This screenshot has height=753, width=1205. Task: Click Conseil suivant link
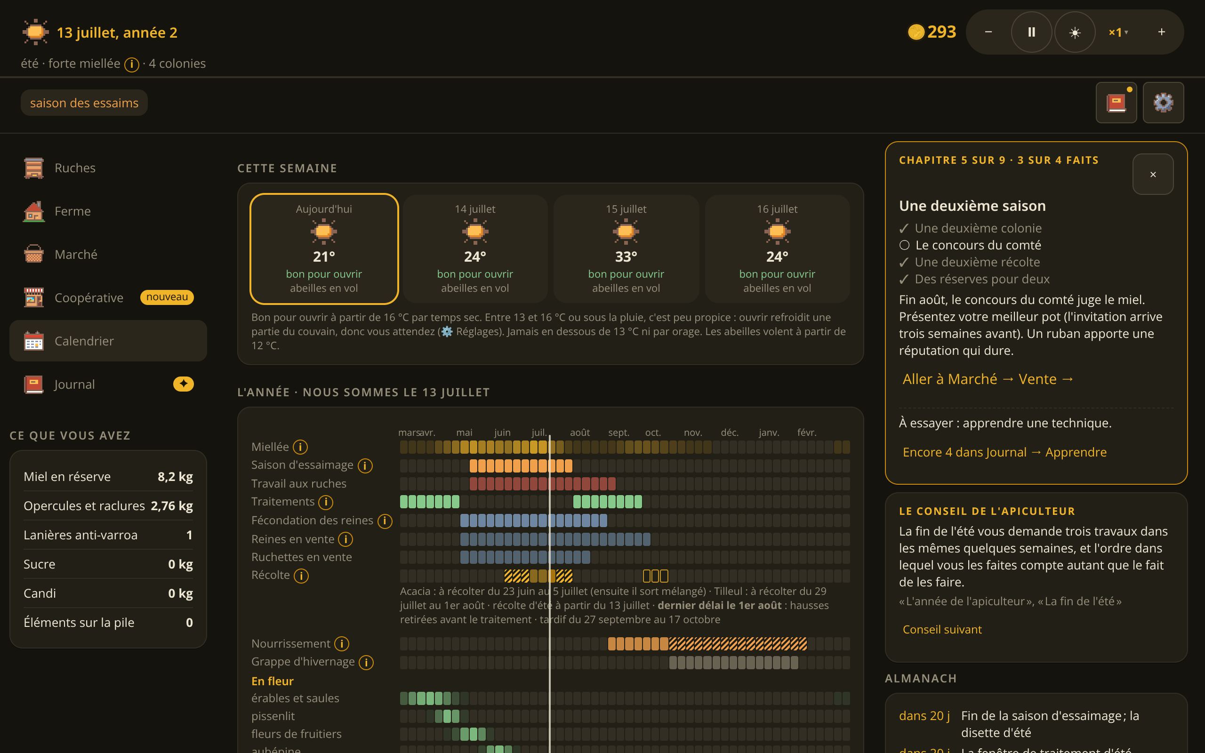click(x=942, y=630)
